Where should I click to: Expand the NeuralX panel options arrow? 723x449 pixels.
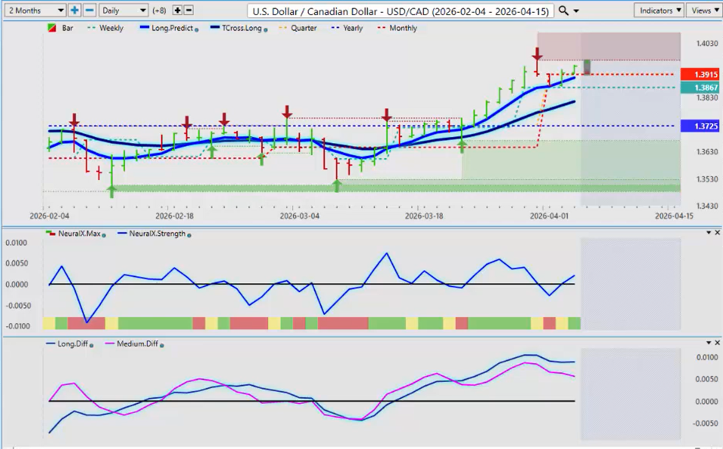tap(708, 233)
